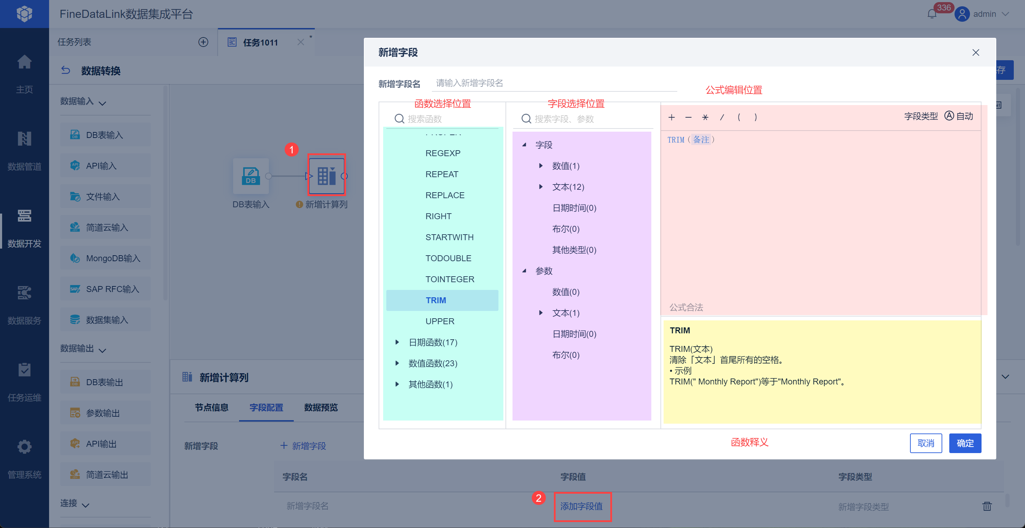Expand the 日期函数(17) category

pos(397,342)
